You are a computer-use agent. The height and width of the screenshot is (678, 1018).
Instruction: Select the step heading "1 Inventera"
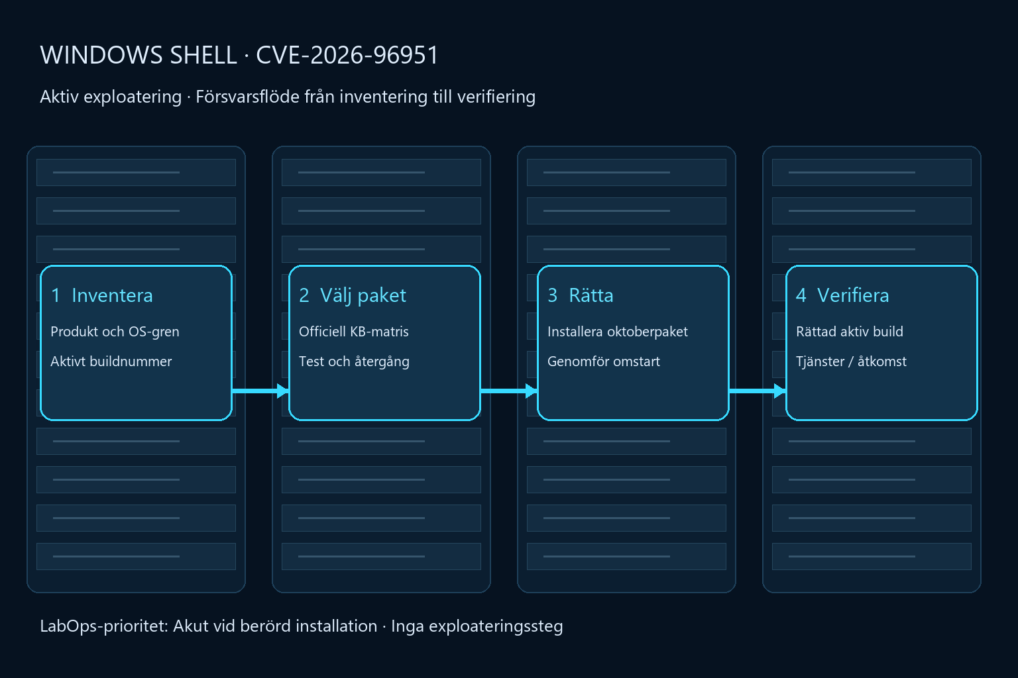(x=102, y=295)
